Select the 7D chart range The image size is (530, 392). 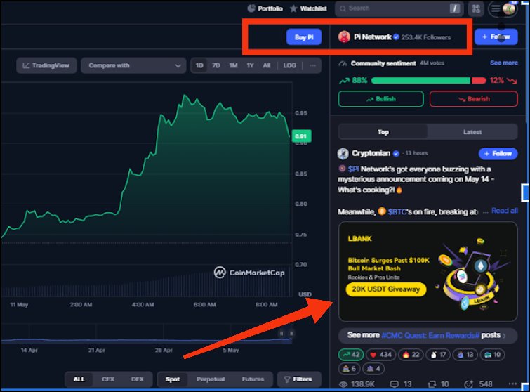(216, 65)
